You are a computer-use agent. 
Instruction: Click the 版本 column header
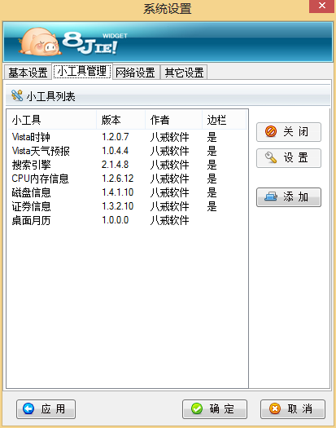(x=121, y=120)
